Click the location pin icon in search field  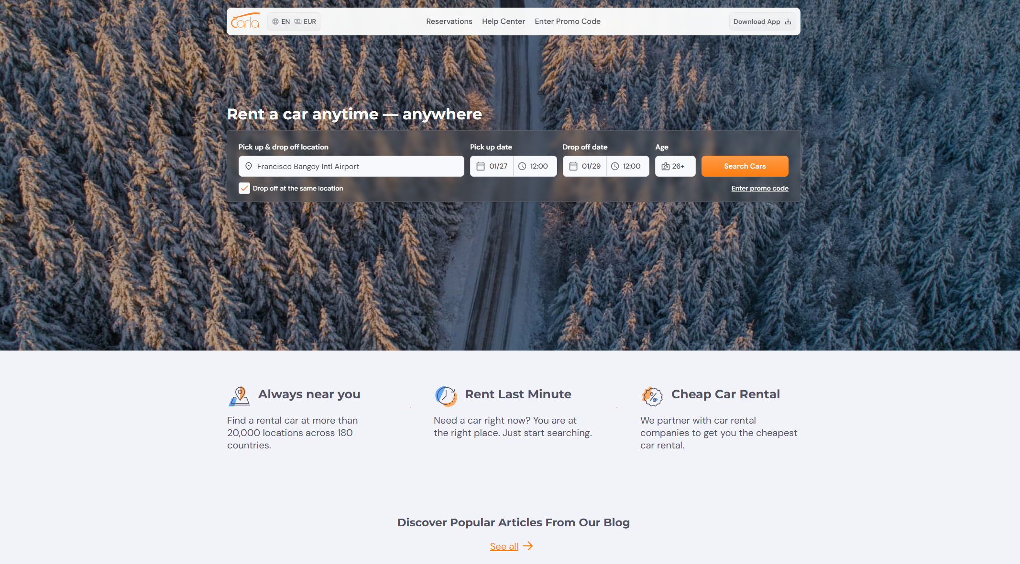249,166
